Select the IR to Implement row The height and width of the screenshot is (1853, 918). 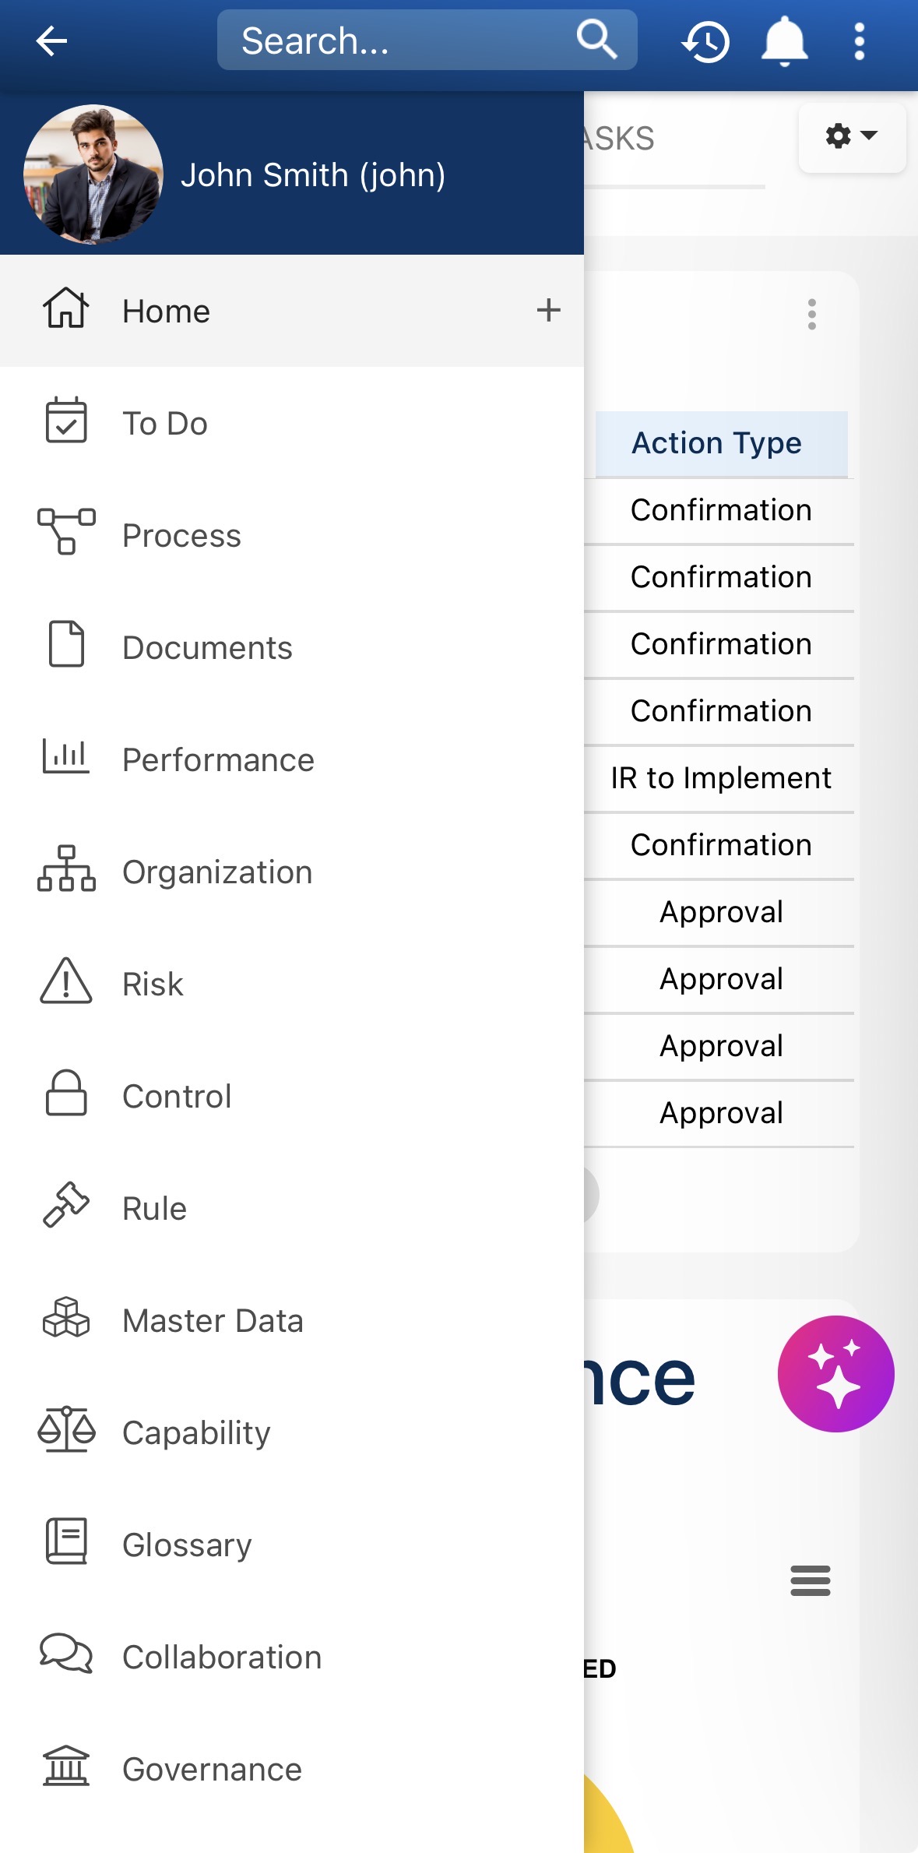pos(721,778)
